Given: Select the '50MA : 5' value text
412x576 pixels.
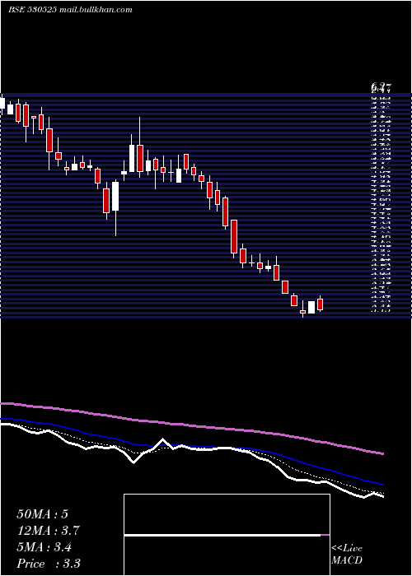Looking at the screenshot, I should (x=42, y=514).
